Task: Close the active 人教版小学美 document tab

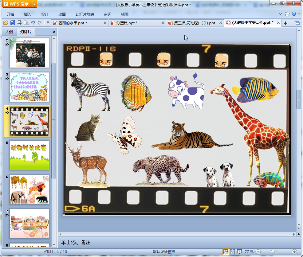Action: 278,23
